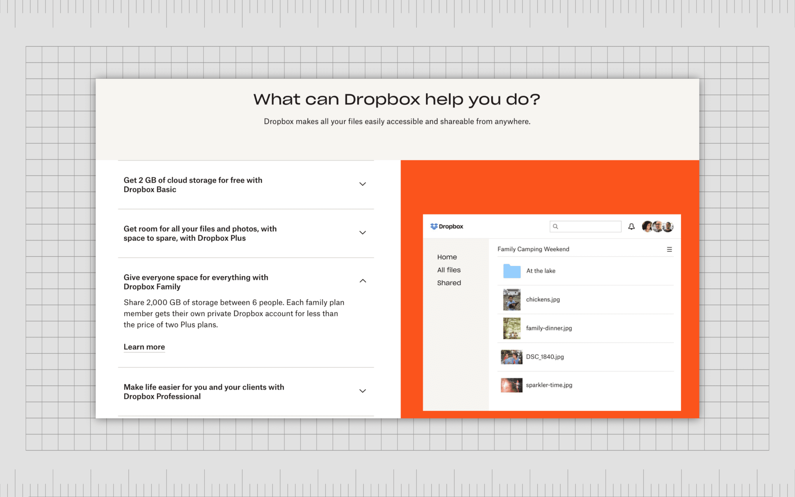This screenshot has height=497, width=795.
Task: Click the notification bell icon
Action: point(632,226)
